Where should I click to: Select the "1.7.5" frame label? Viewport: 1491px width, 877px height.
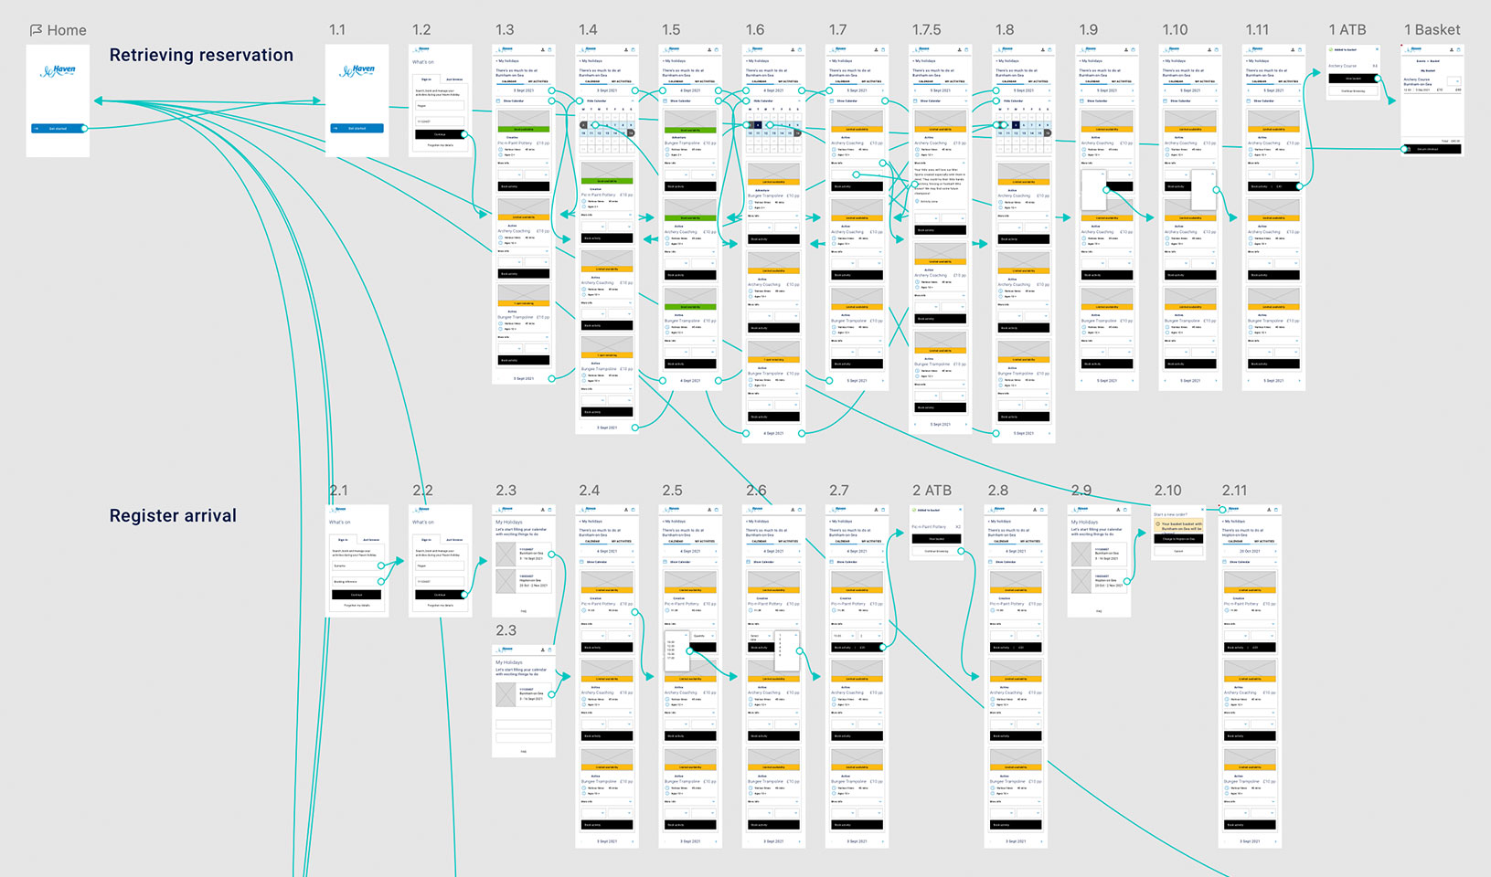point(926,30)
